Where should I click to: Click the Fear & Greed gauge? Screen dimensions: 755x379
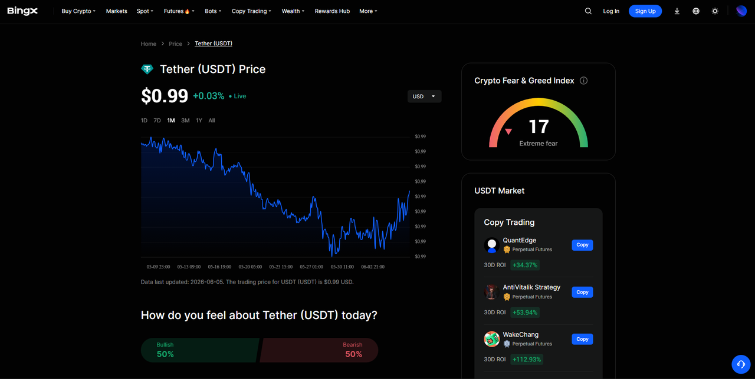pos(539,123)
